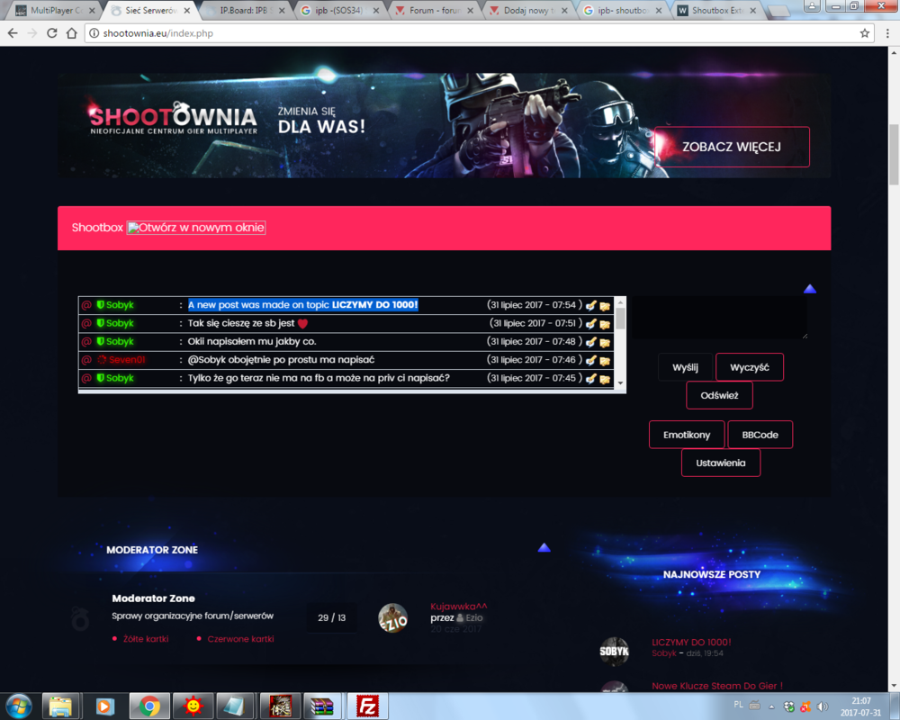Reload the page with the browser refresh icon
The width and height of the screenshot is (900, 720).
pyautogui.click(x=52, y=33)
